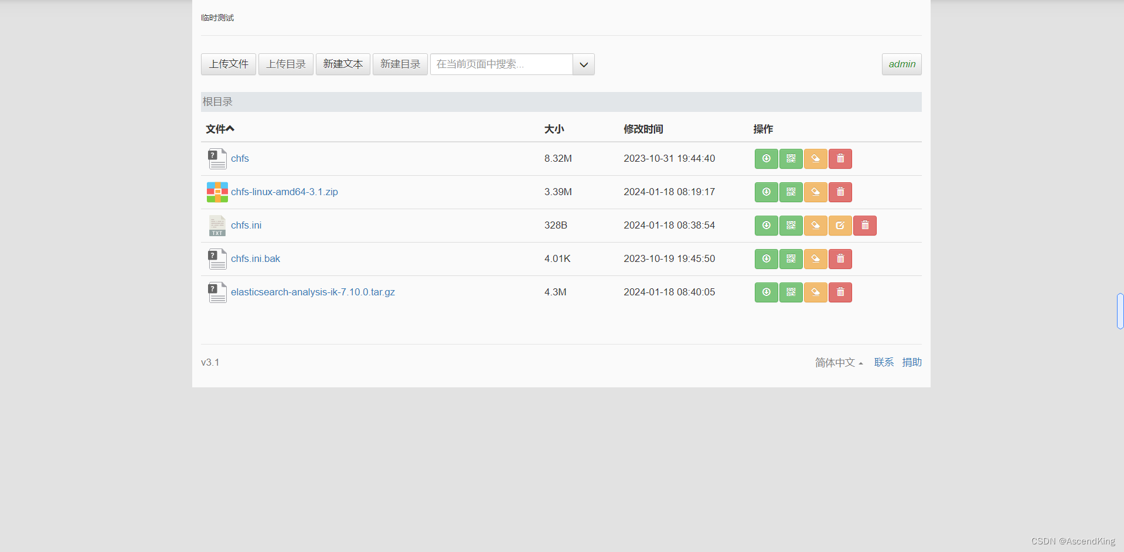Navigate via the 临时测试 breadcrumb link
1124x552 pixels.
[x=217, y=18]
